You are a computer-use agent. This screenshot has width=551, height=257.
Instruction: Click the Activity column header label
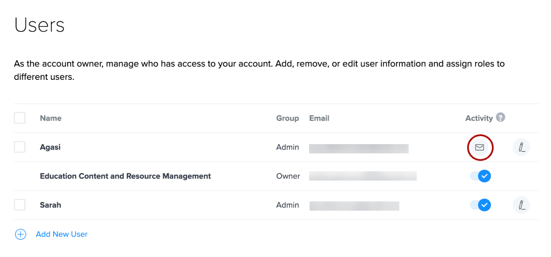point(479,118)
